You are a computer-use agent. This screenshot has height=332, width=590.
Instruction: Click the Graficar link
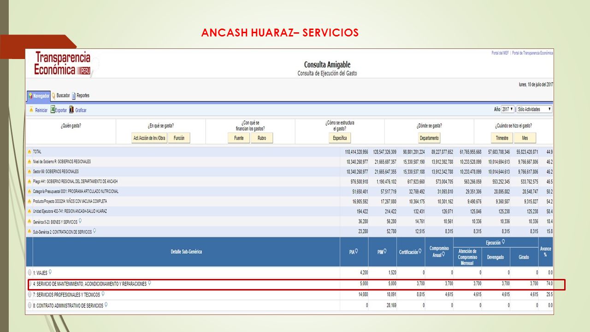point(81,110)
